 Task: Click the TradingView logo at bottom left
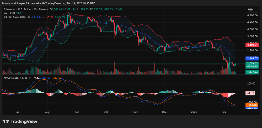click(x=20, y=122)
